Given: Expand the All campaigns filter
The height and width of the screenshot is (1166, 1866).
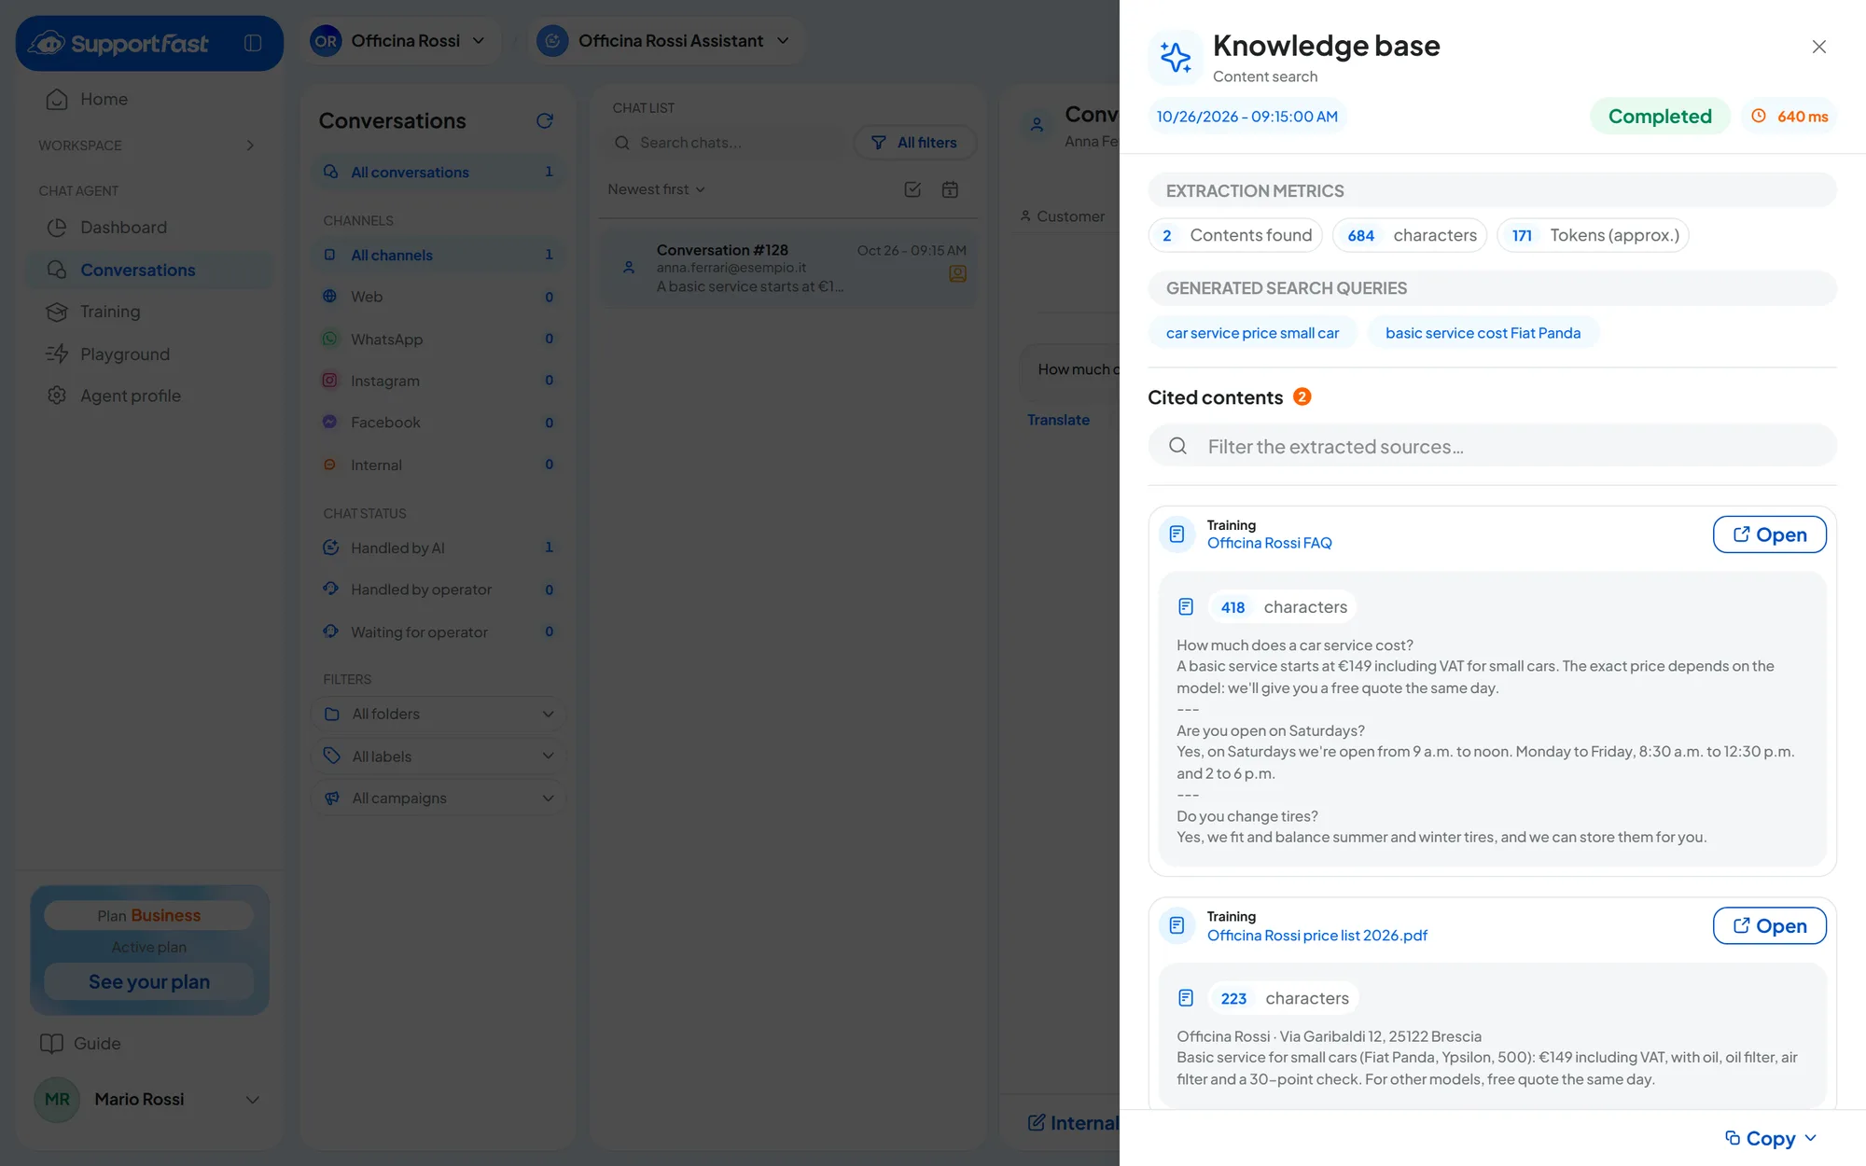Looking at the screenshot, I should (x=438, y=798).
